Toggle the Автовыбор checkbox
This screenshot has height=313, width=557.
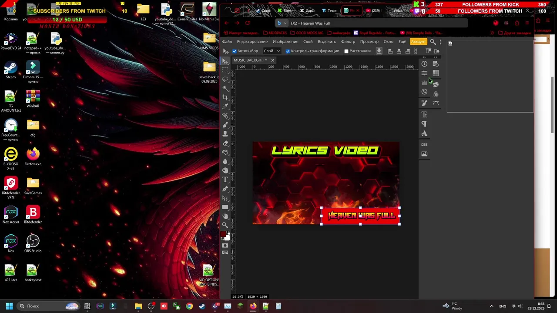(x=235, y=51)
